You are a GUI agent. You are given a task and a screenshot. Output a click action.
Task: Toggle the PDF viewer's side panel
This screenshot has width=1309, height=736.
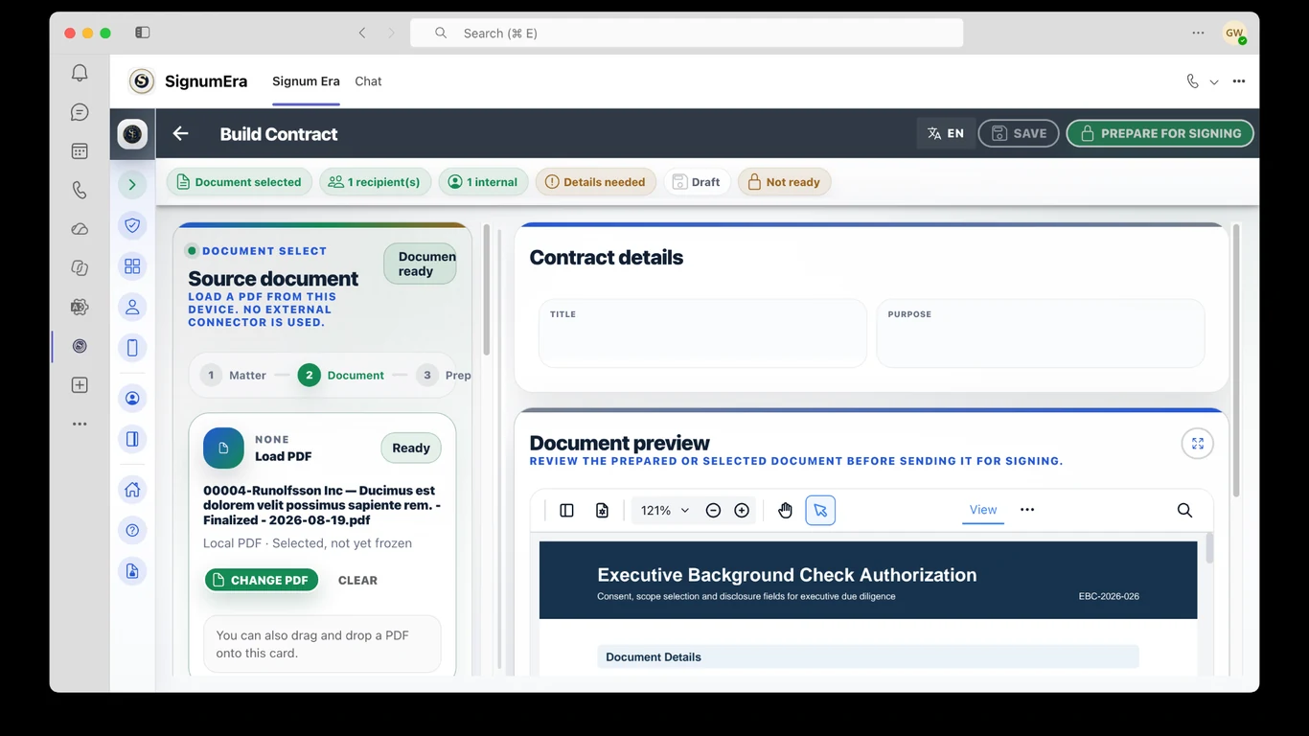click(566, 511)
